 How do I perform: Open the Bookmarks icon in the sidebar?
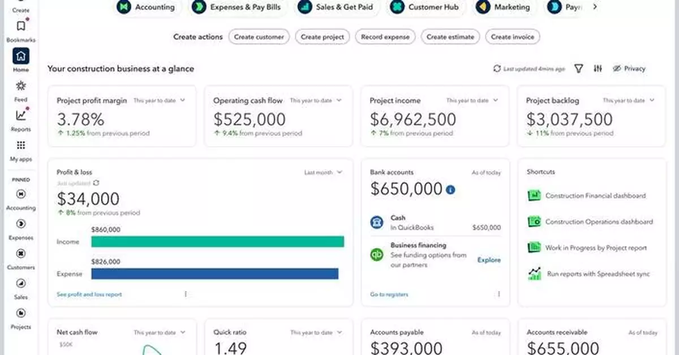(20, 26)
